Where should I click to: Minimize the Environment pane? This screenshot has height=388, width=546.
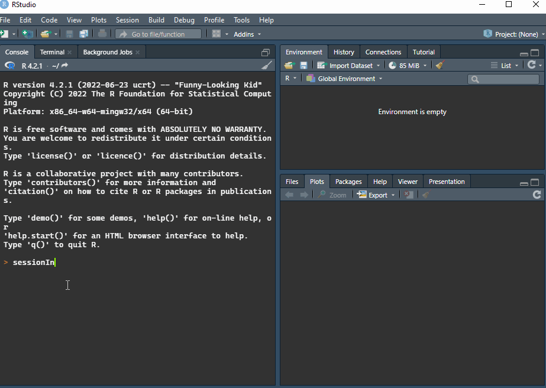pyautogui.click(x=524, y=53)
